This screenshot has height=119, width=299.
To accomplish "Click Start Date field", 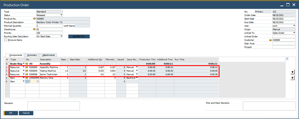I will coord(284,19).
